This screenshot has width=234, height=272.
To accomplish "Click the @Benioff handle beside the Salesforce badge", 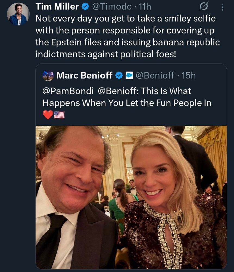I will pos(155,75).
